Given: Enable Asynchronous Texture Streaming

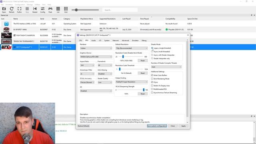Looking at the screenshot, I should point(152,92).
